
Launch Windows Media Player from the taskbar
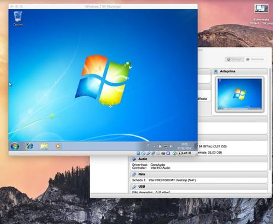[58, 146]
